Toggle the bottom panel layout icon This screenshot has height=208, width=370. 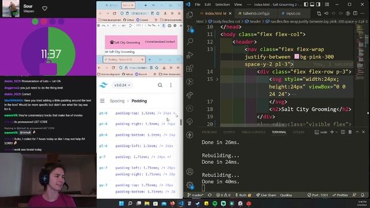[x=312, y=4]
